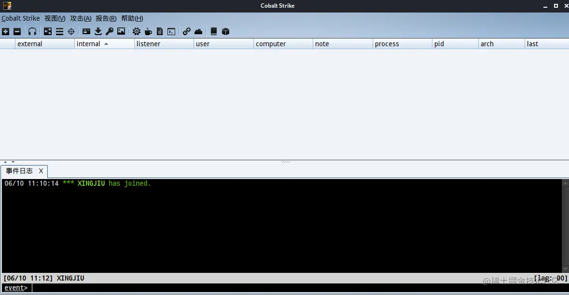Open the 攻击(A) menu
Viewport: 569px width, 295px height.
click(x=81, y=18)
